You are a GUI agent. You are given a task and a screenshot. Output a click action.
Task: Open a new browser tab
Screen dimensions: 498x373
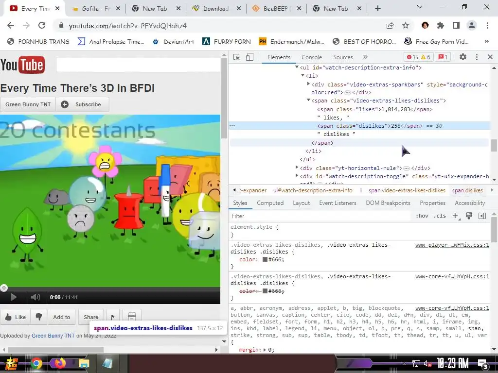[x=377, y=9]
